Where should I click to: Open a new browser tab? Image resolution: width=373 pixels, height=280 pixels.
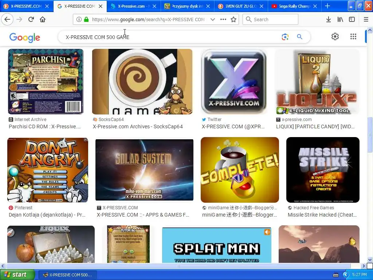[x=327, y=6]
